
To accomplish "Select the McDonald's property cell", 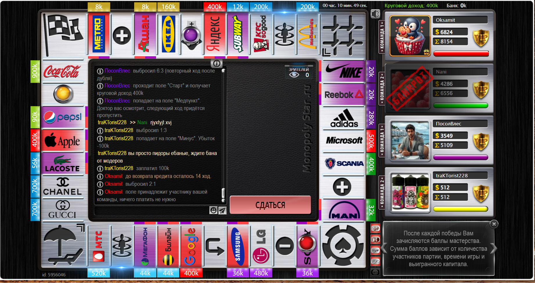I will point(308,34).
